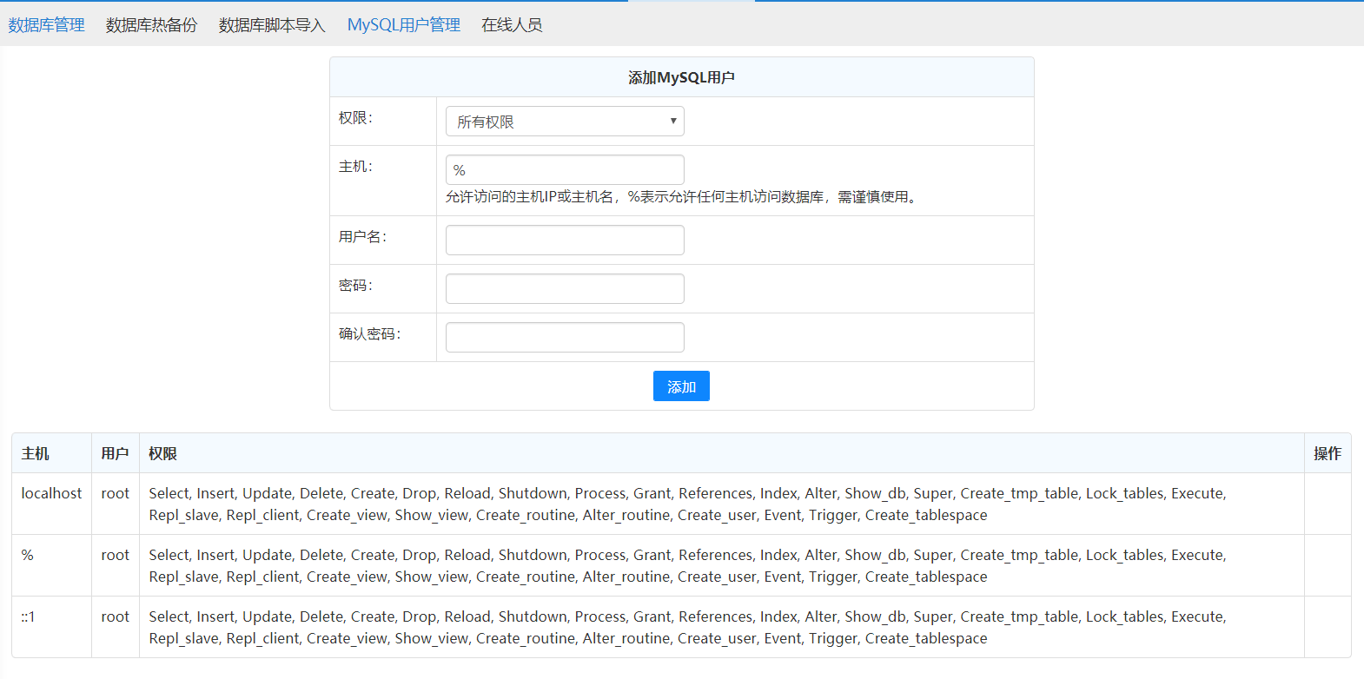The image size is (1364, 679).
Task: Click the 操作 column header
Action: click(x=1327, y=453)
